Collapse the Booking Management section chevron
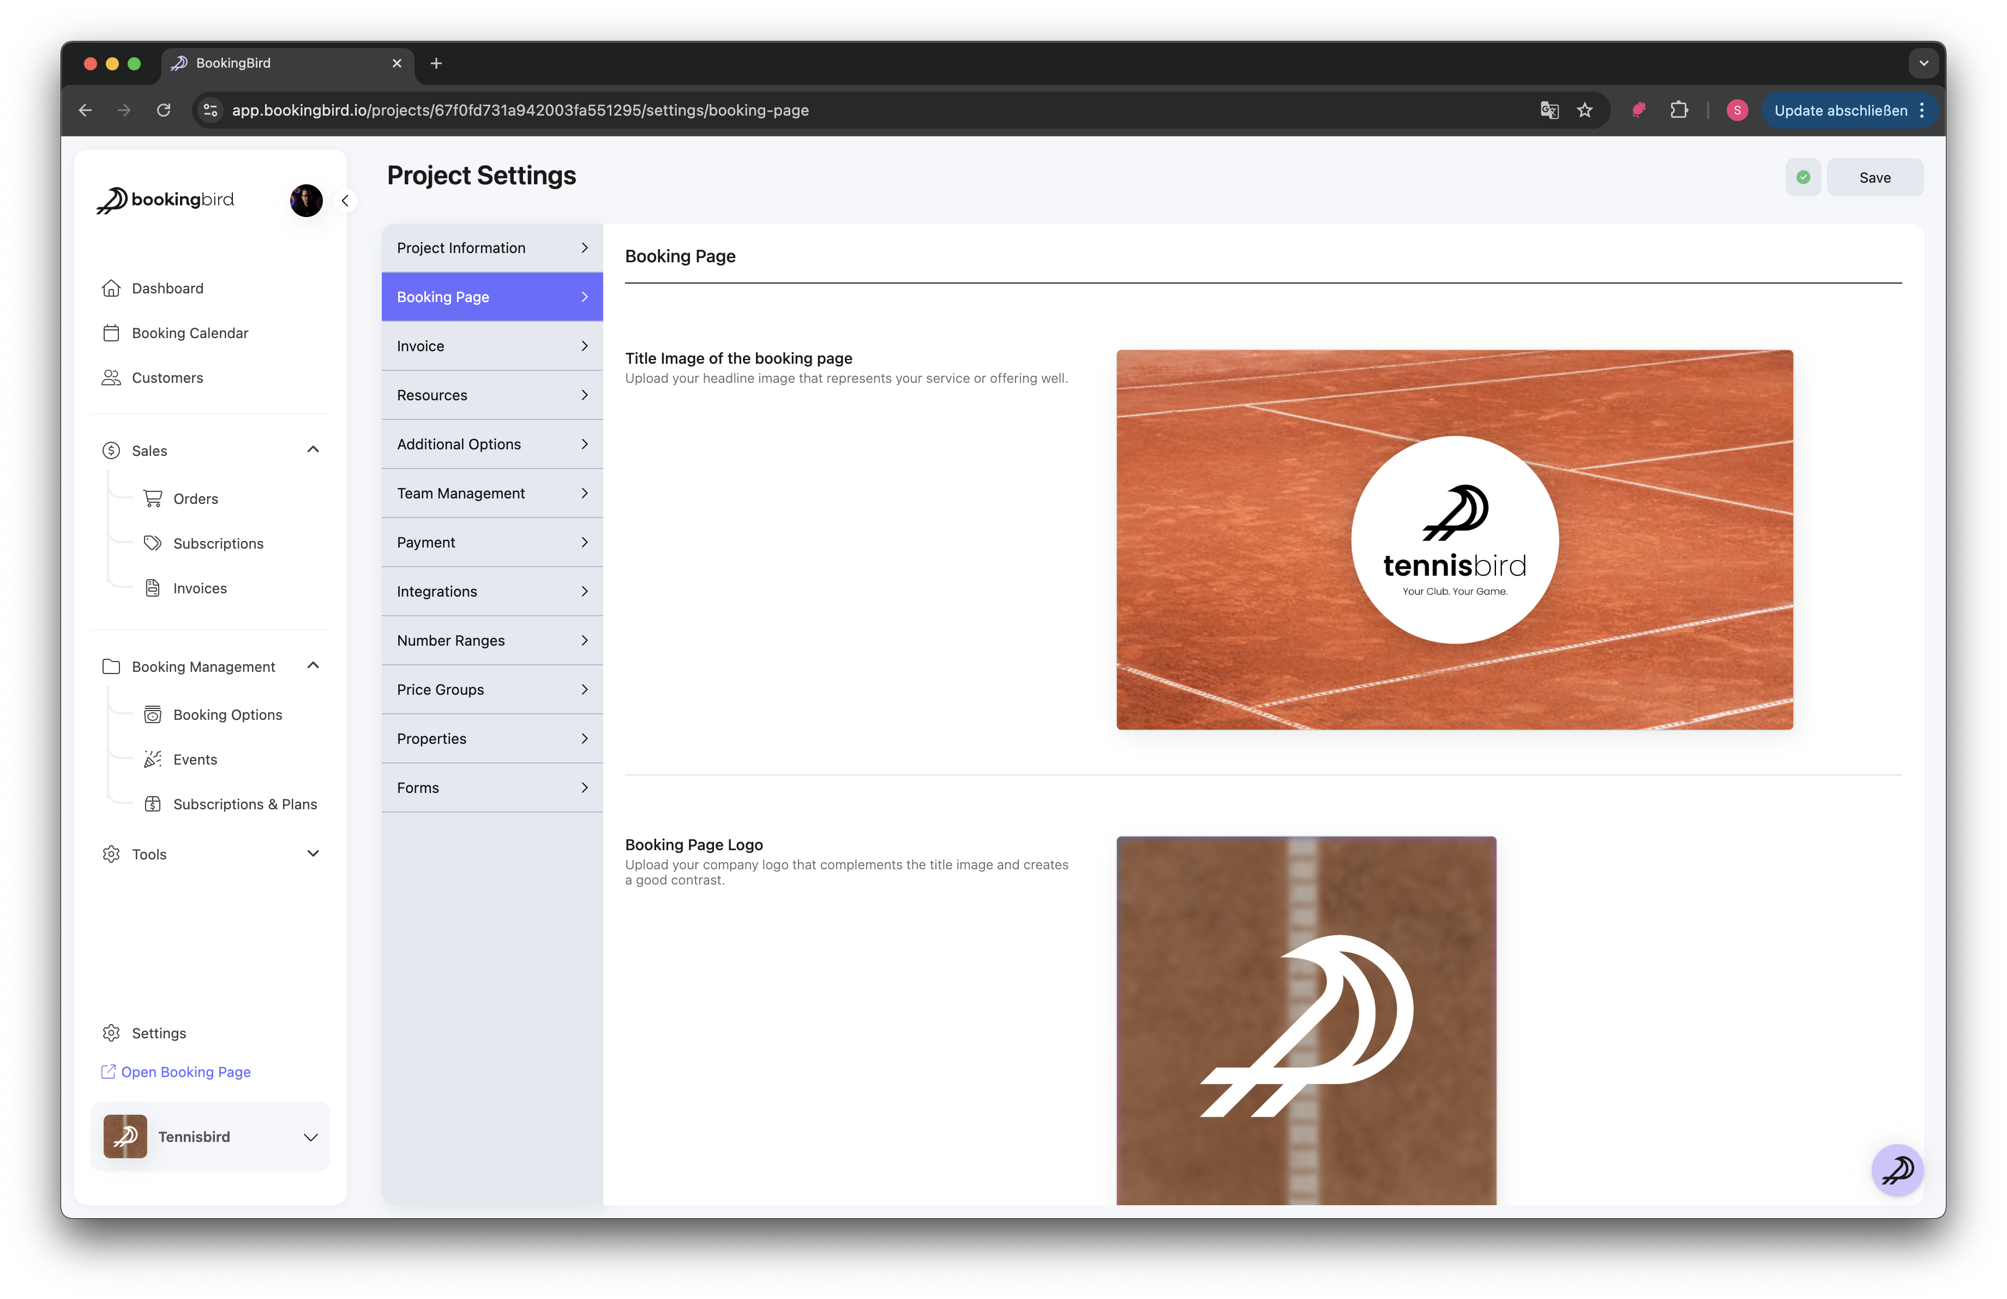Image resolution: width=2007 pixels, height=1299 pixels. point(313,665)
